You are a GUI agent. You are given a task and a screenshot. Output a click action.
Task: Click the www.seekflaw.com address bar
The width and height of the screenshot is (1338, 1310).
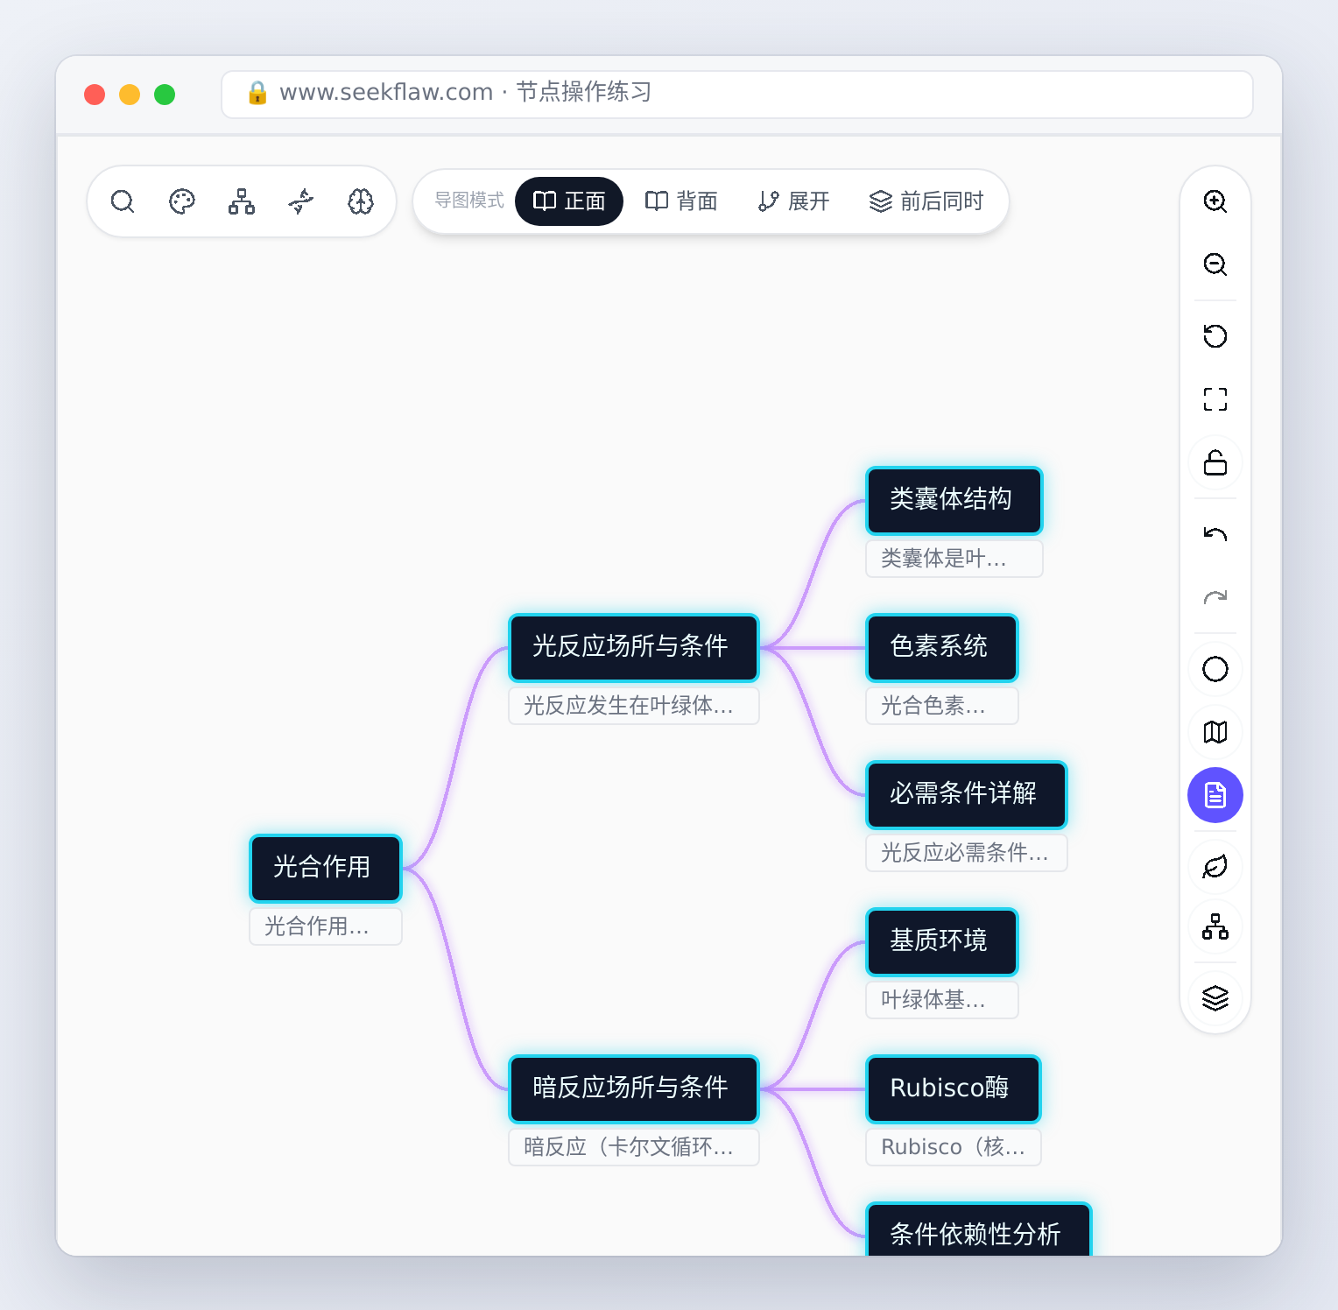tap(737, 94)
